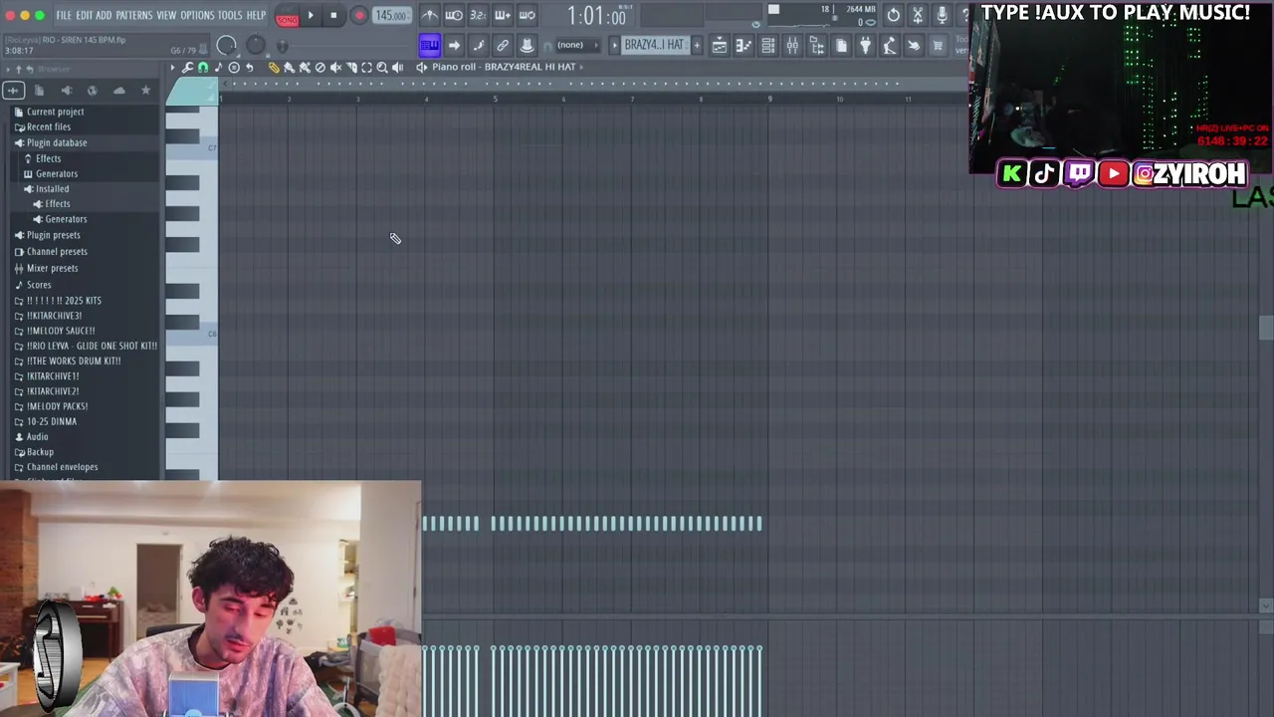Open the Browser view icon
The image size is (1274, 717).
[816, 45]
